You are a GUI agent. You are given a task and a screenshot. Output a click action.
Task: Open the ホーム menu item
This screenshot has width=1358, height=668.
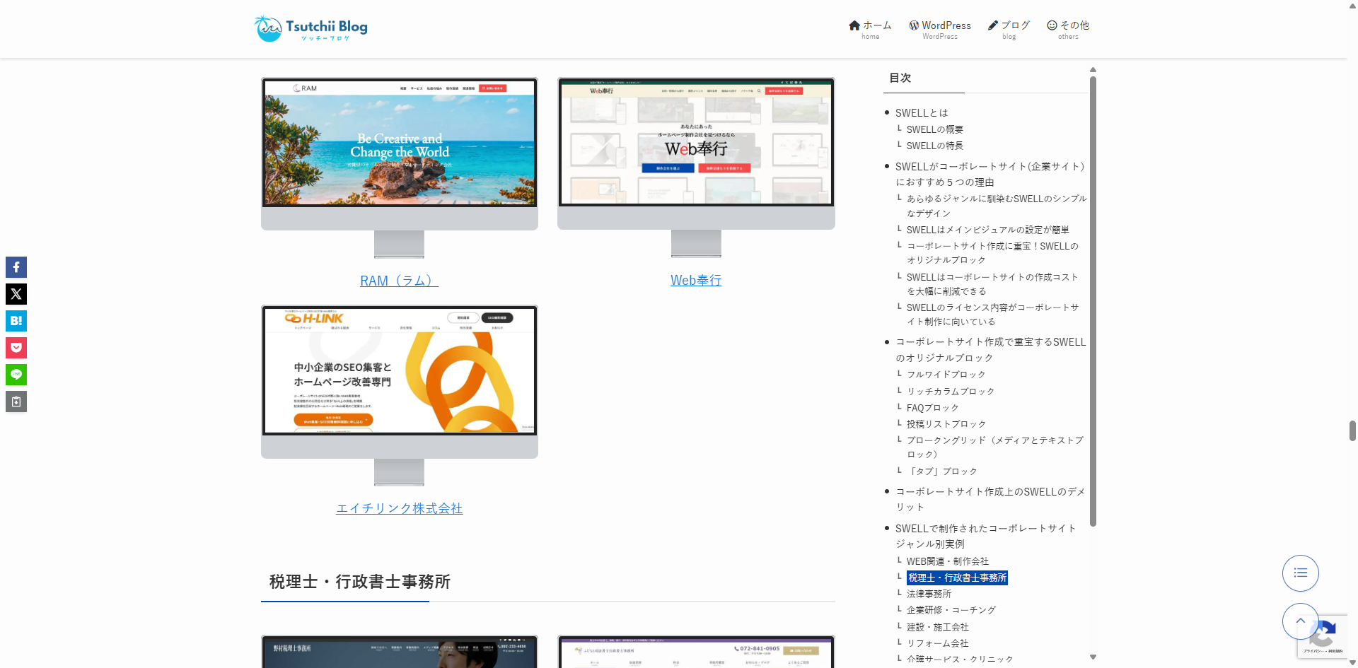[870, 29]
